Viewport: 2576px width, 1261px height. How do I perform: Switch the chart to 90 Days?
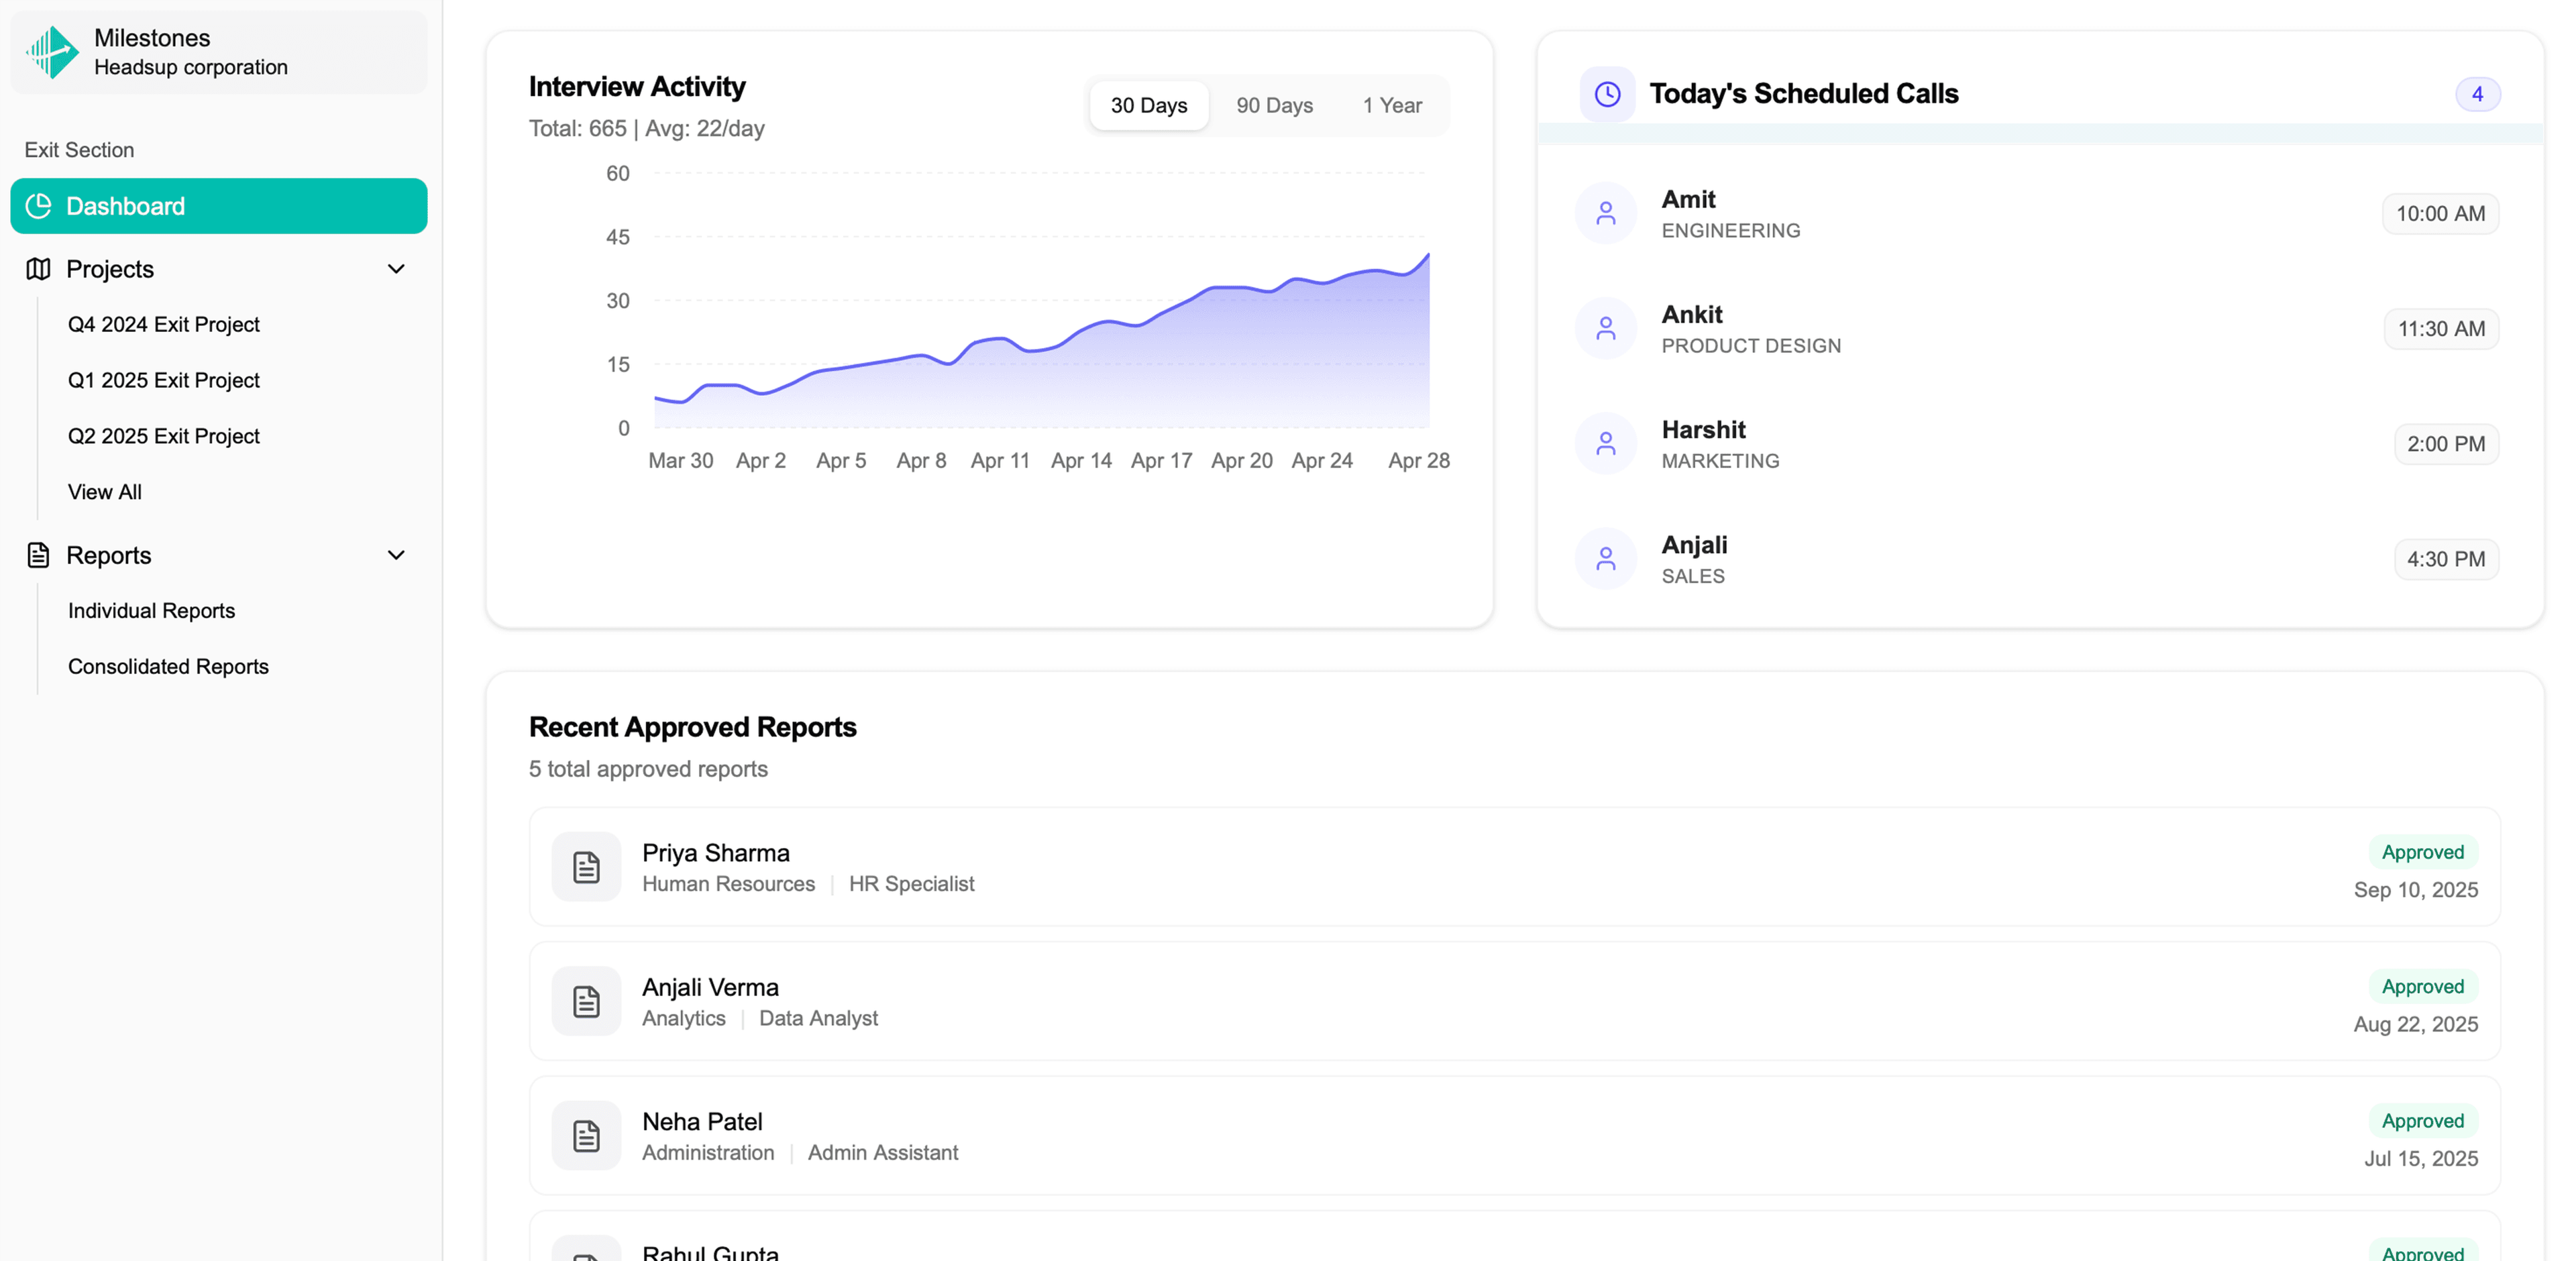[1274, 106]
